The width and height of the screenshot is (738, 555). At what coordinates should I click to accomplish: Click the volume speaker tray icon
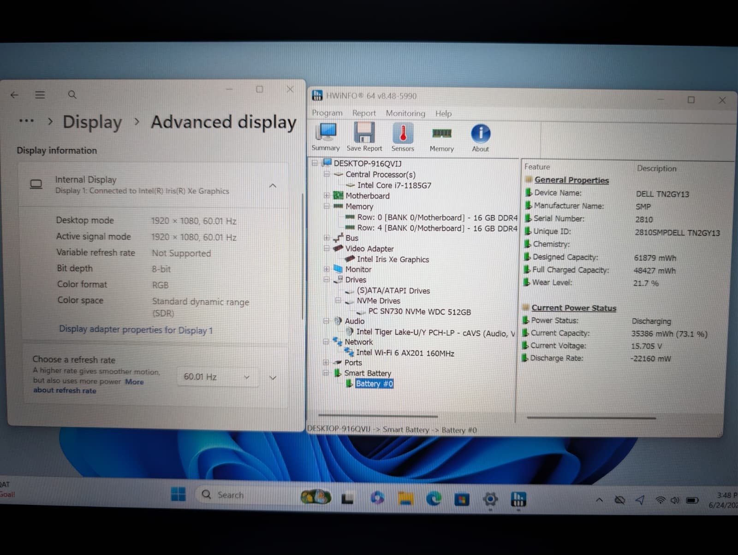675,500
